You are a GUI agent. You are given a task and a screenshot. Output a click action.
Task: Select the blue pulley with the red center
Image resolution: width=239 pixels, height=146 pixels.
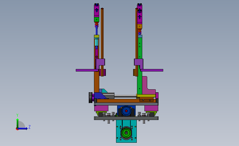click(126, 111)
